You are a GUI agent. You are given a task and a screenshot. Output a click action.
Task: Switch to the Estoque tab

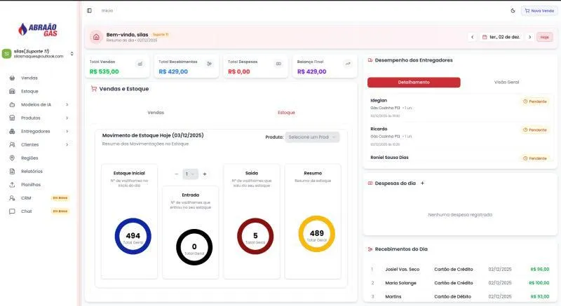286,113
